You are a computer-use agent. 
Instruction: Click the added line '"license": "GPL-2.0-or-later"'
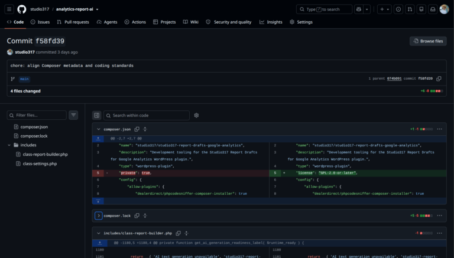[x=358, y=173]
